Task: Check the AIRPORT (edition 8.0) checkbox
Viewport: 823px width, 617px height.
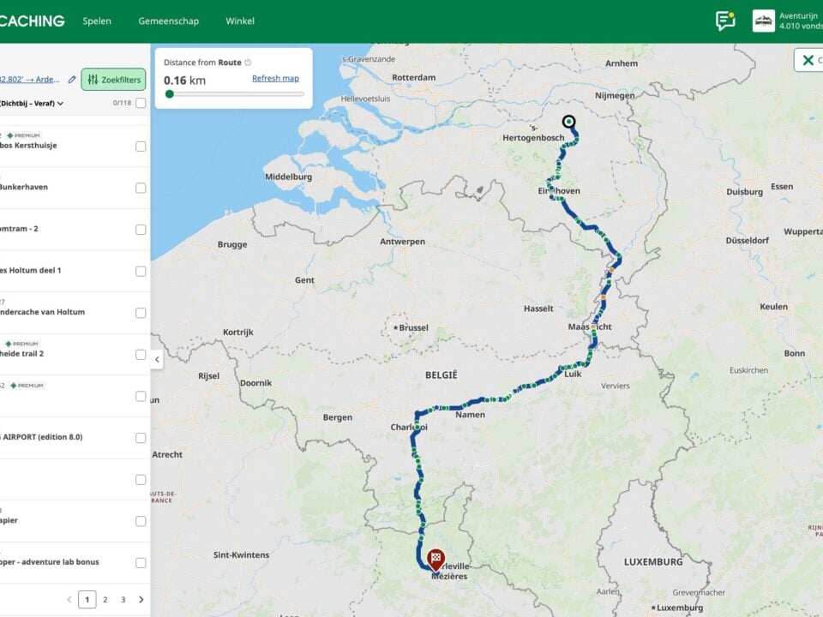Action: pos(141,438)
